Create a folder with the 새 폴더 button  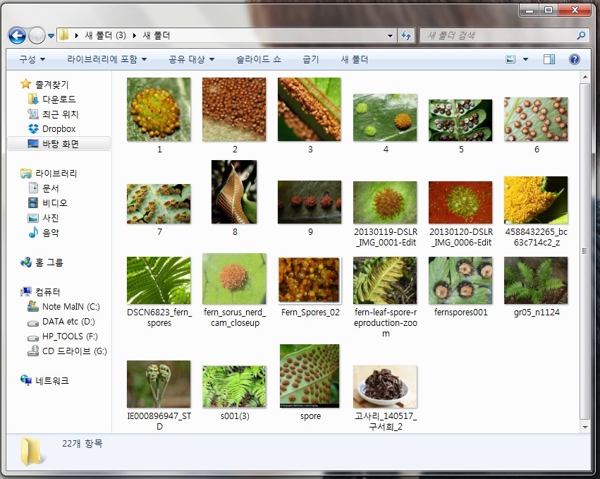click(355, 59)
